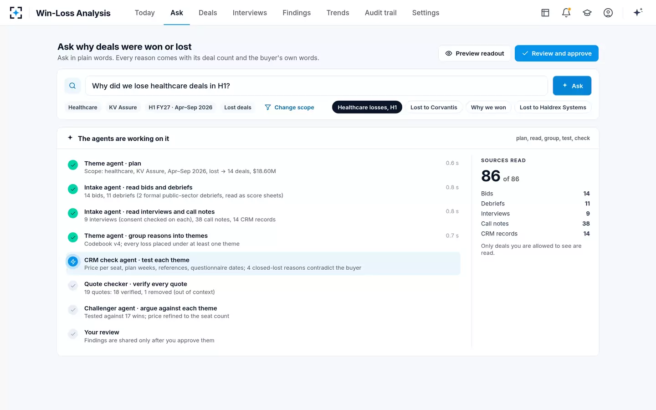
Task: Open the user profile icon
Action: 608,13
